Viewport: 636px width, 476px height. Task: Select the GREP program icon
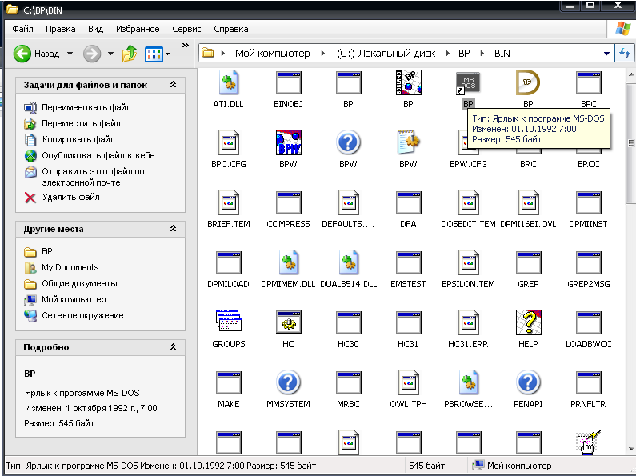click(x=528, y=262)
